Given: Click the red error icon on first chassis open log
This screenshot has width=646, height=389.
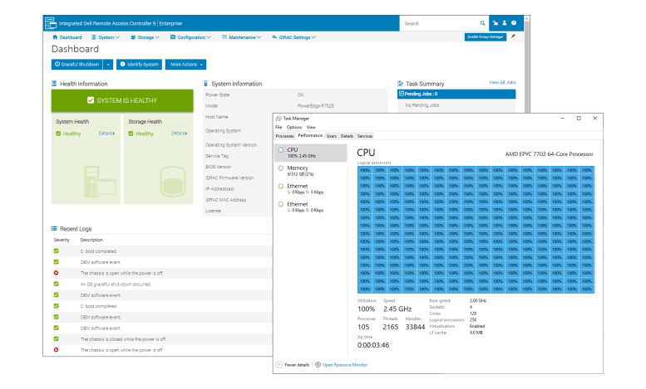Looking at the screenshot, I should [x=56, y=273].
